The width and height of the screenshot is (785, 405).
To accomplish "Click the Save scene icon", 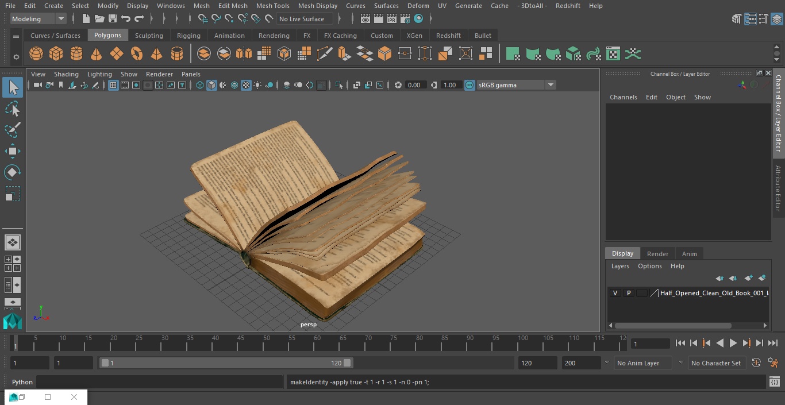I will 113,19.
